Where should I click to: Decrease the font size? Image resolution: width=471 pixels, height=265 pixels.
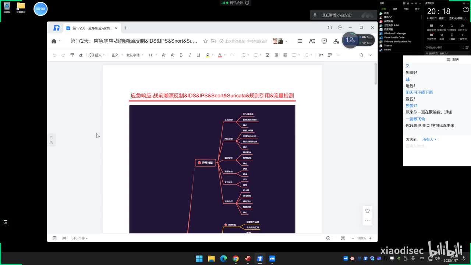(173, 55)
